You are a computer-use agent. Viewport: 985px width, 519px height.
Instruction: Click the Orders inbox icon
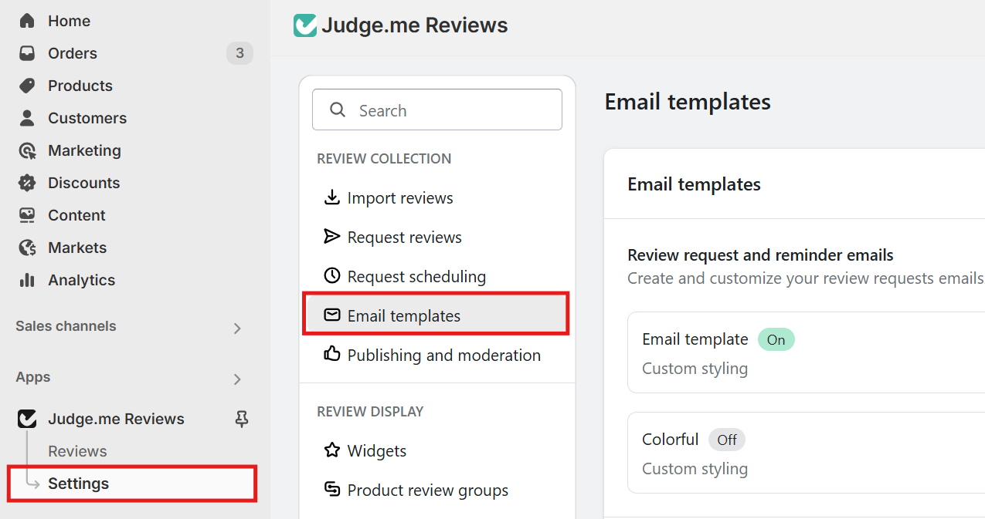27,53
